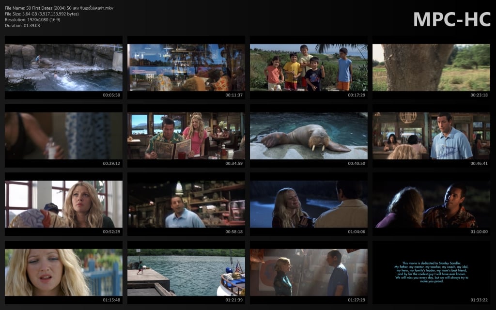Open the five kids thumbnail at 00:17:29

(309, 67)
